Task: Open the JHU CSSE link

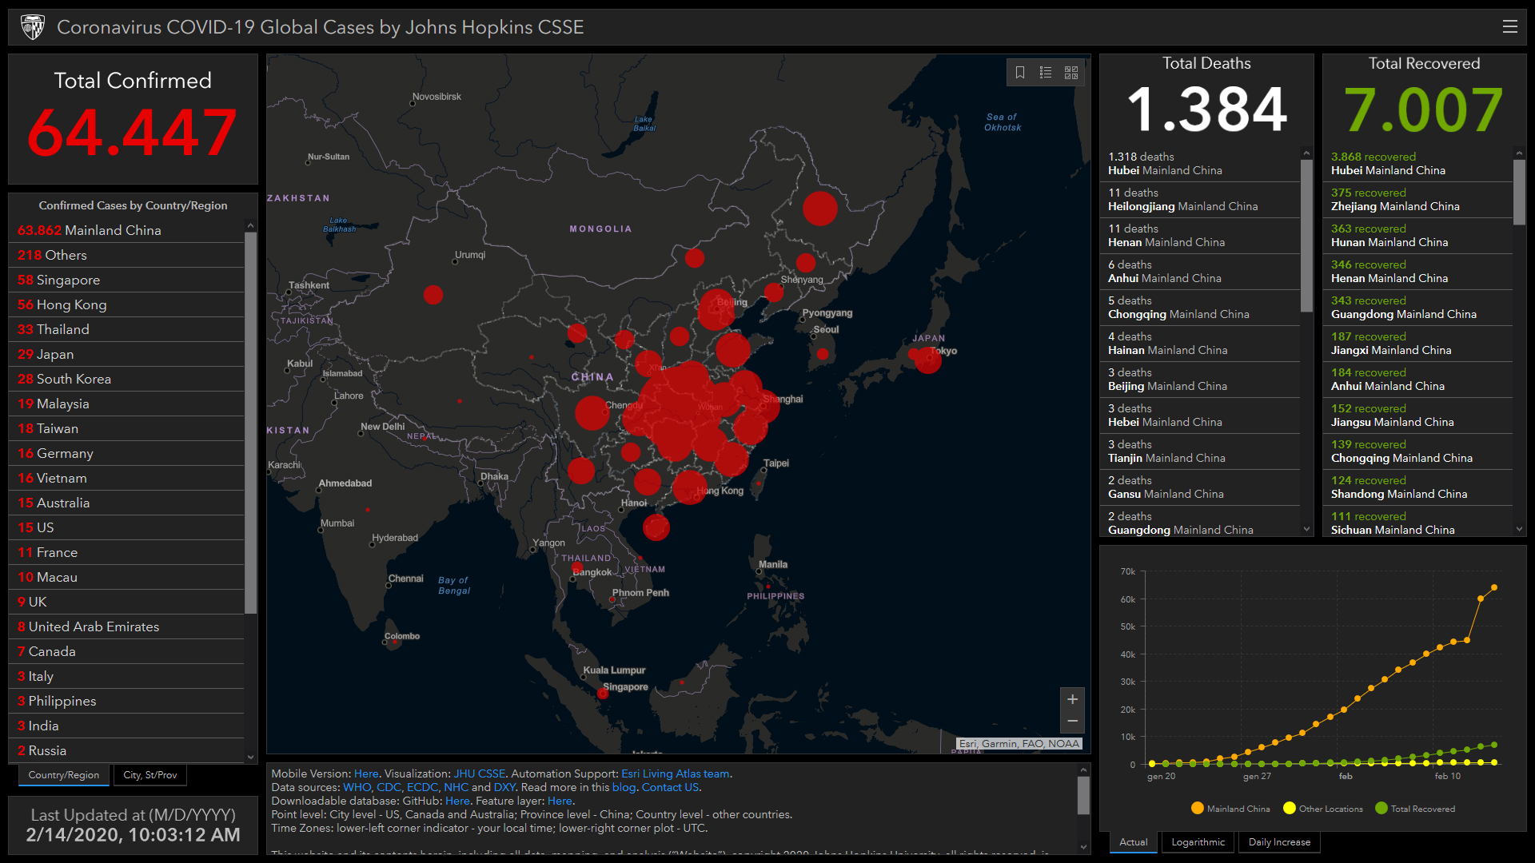Action: 480,774
